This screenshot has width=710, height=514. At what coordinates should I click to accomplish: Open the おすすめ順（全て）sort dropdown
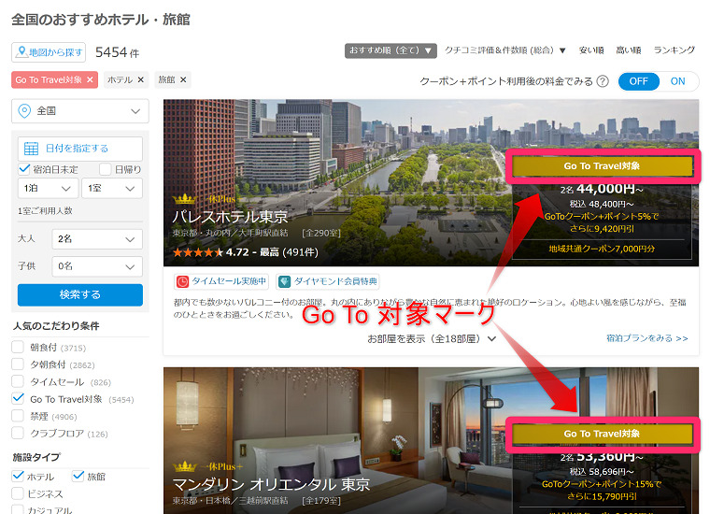point(390,50)
